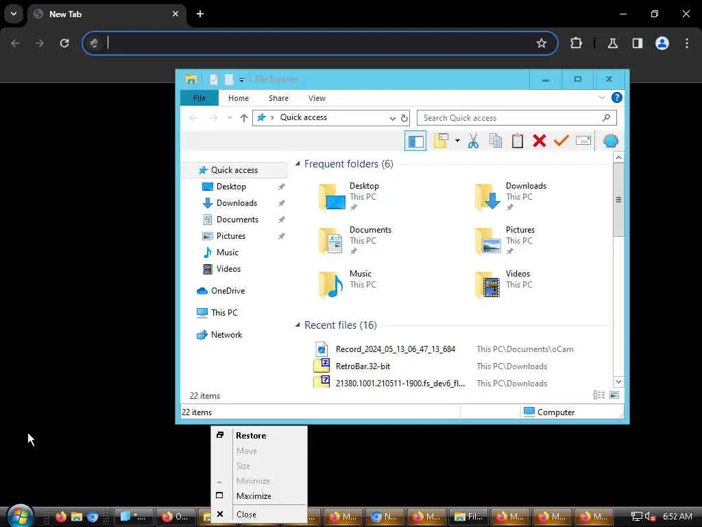Open the folder options toolbar icon

coord(441,141)
